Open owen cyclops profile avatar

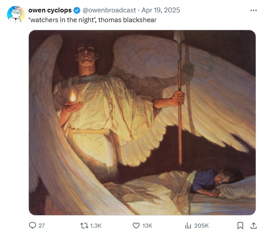point(16,15)
